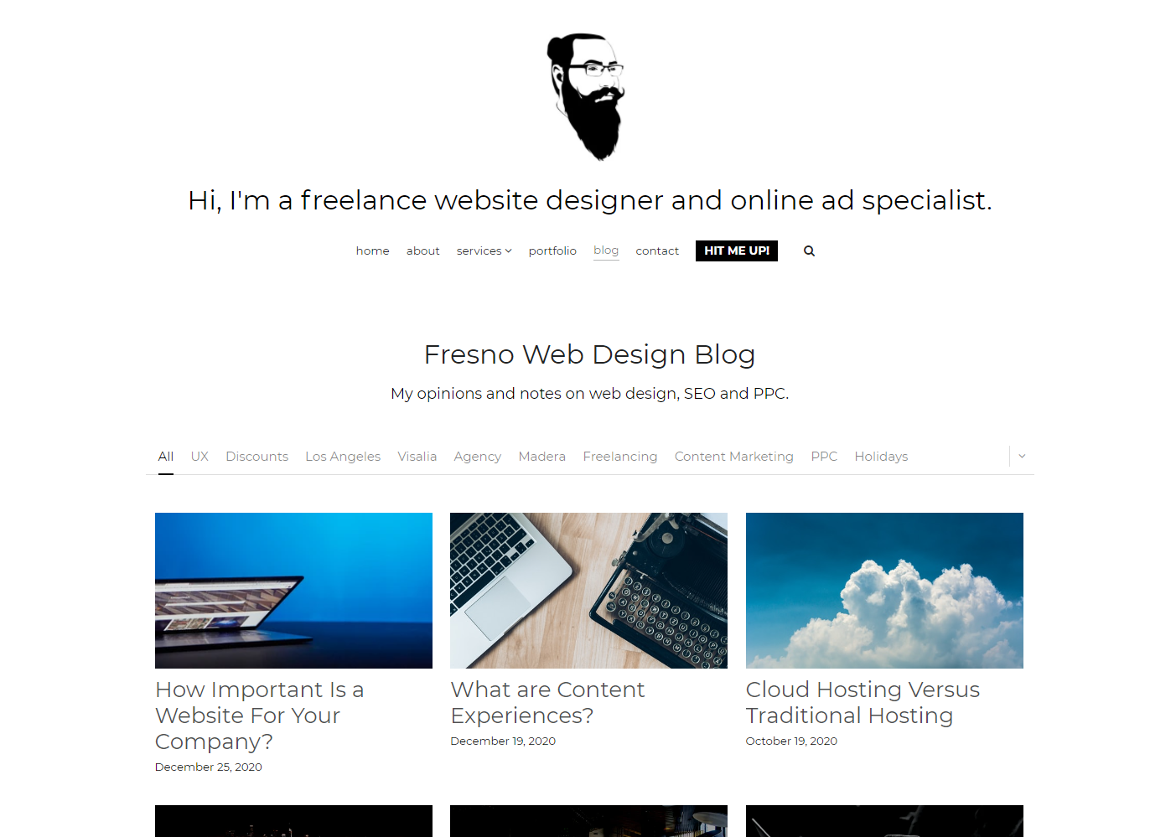Read Cloud Hosting Versus Traditional Hosting post

coord(863,702)
